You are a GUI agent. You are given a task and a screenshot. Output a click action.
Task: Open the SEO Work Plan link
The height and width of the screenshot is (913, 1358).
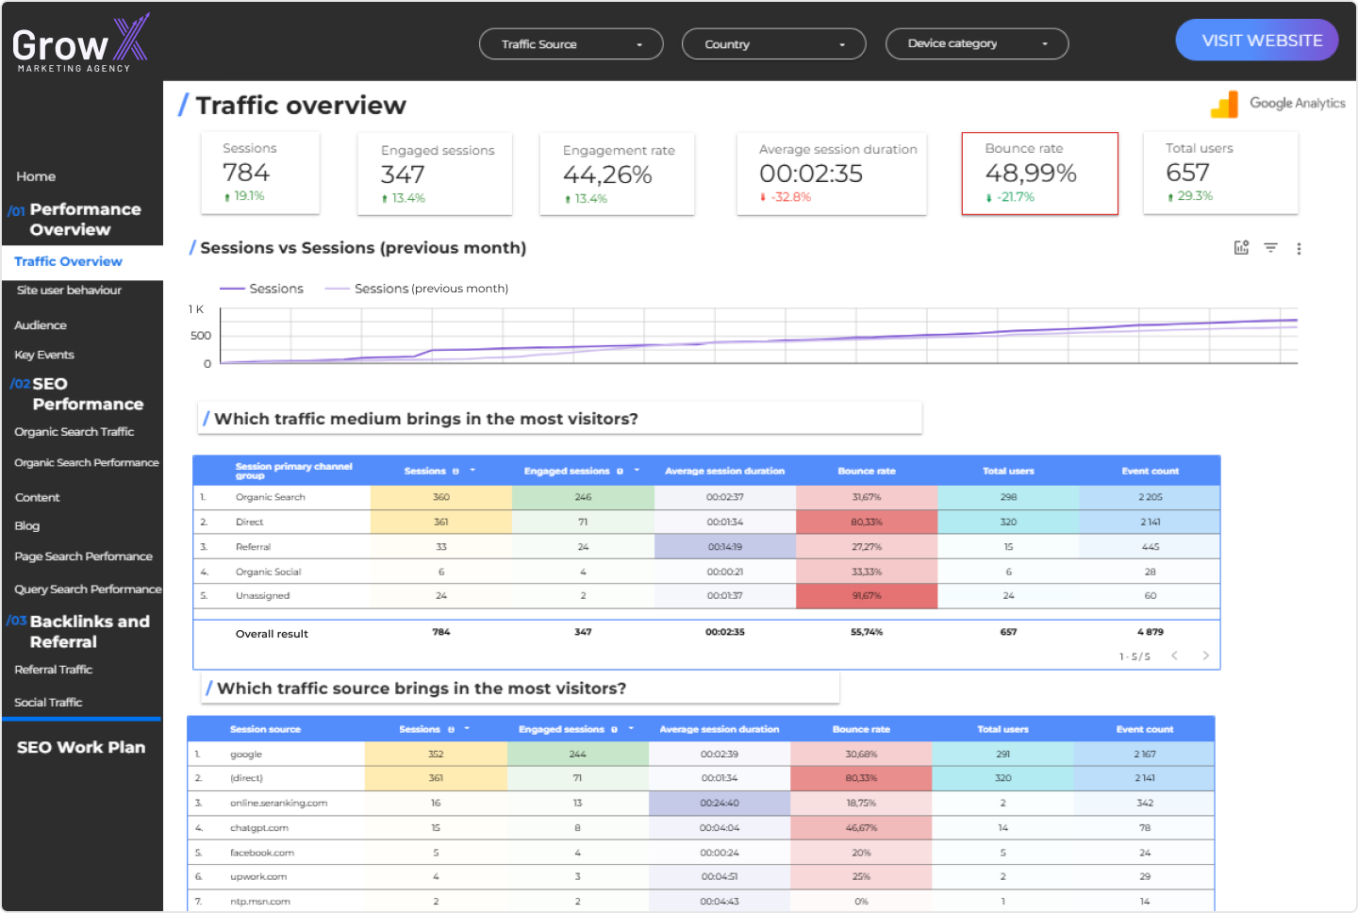pos(81,747)
